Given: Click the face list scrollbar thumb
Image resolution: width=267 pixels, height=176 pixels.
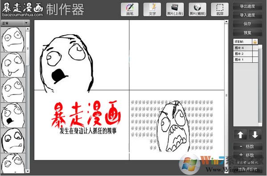Looking at the screenshot, I should pos(28,49).
